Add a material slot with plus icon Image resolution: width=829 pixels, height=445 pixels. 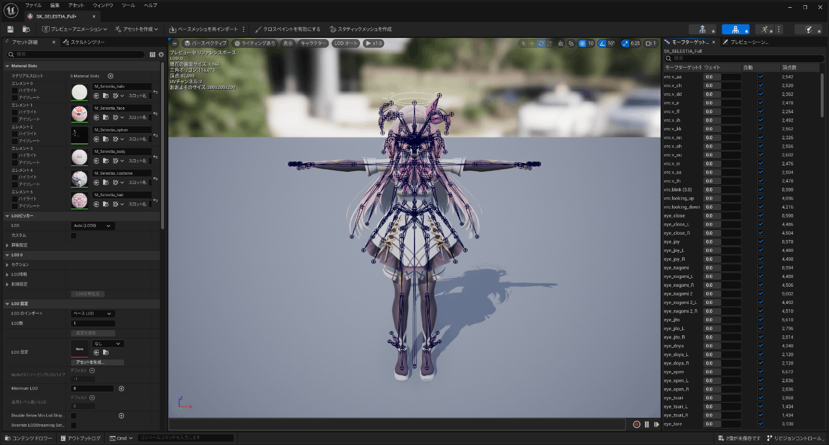[110, 76]
